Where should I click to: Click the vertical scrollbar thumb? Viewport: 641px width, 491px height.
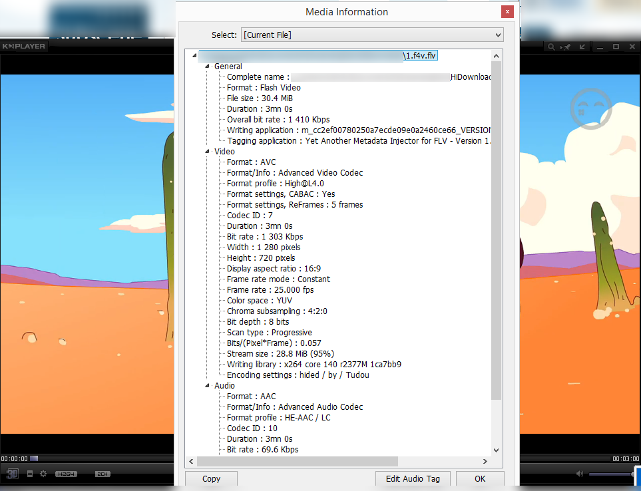(x=497, y=231)
